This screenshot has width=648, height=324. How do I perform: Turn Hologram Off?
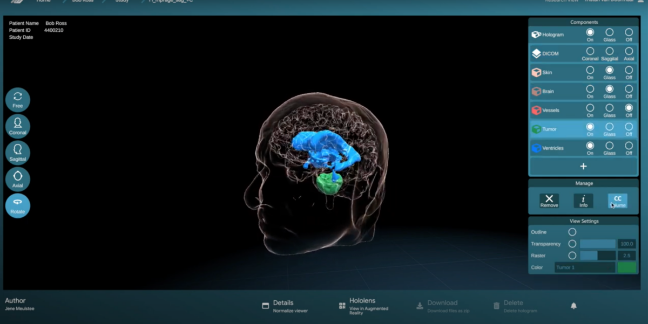629,32
